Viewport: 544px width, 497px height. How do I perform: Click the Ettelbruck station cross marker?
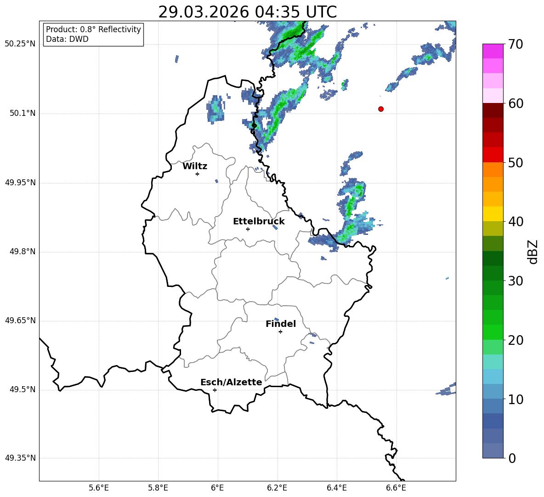248,229
